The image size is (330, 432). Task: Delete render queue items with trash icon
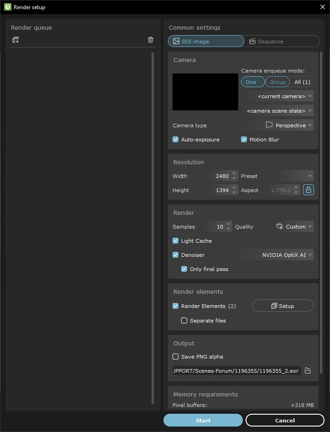point(151,40)
